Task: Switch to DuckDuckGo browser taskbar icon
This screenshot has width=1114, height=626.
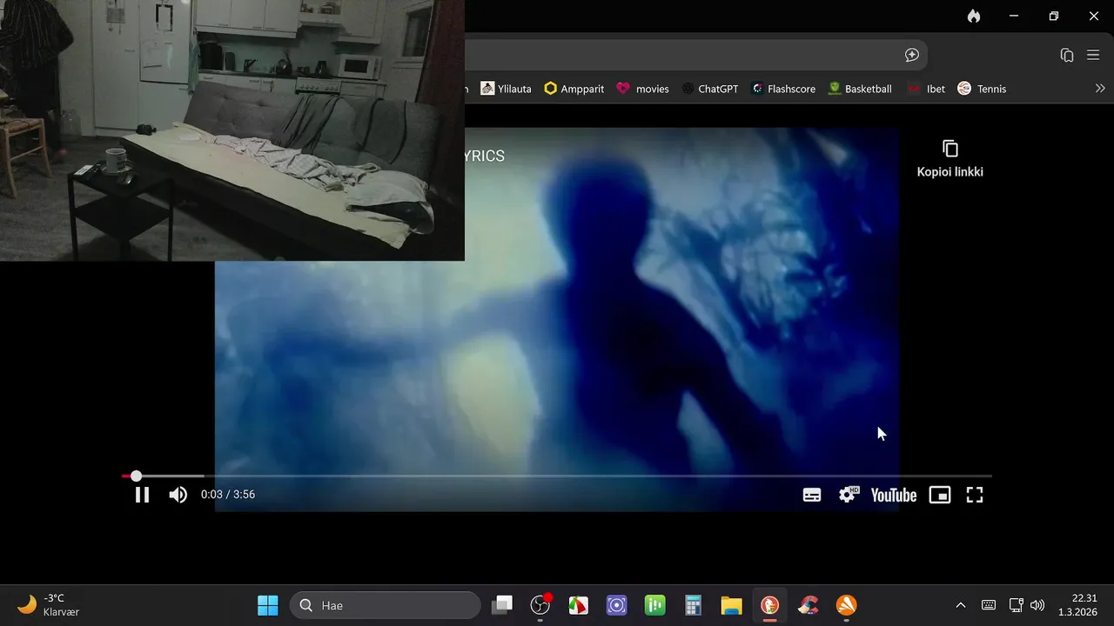Action: coord(769,605)
